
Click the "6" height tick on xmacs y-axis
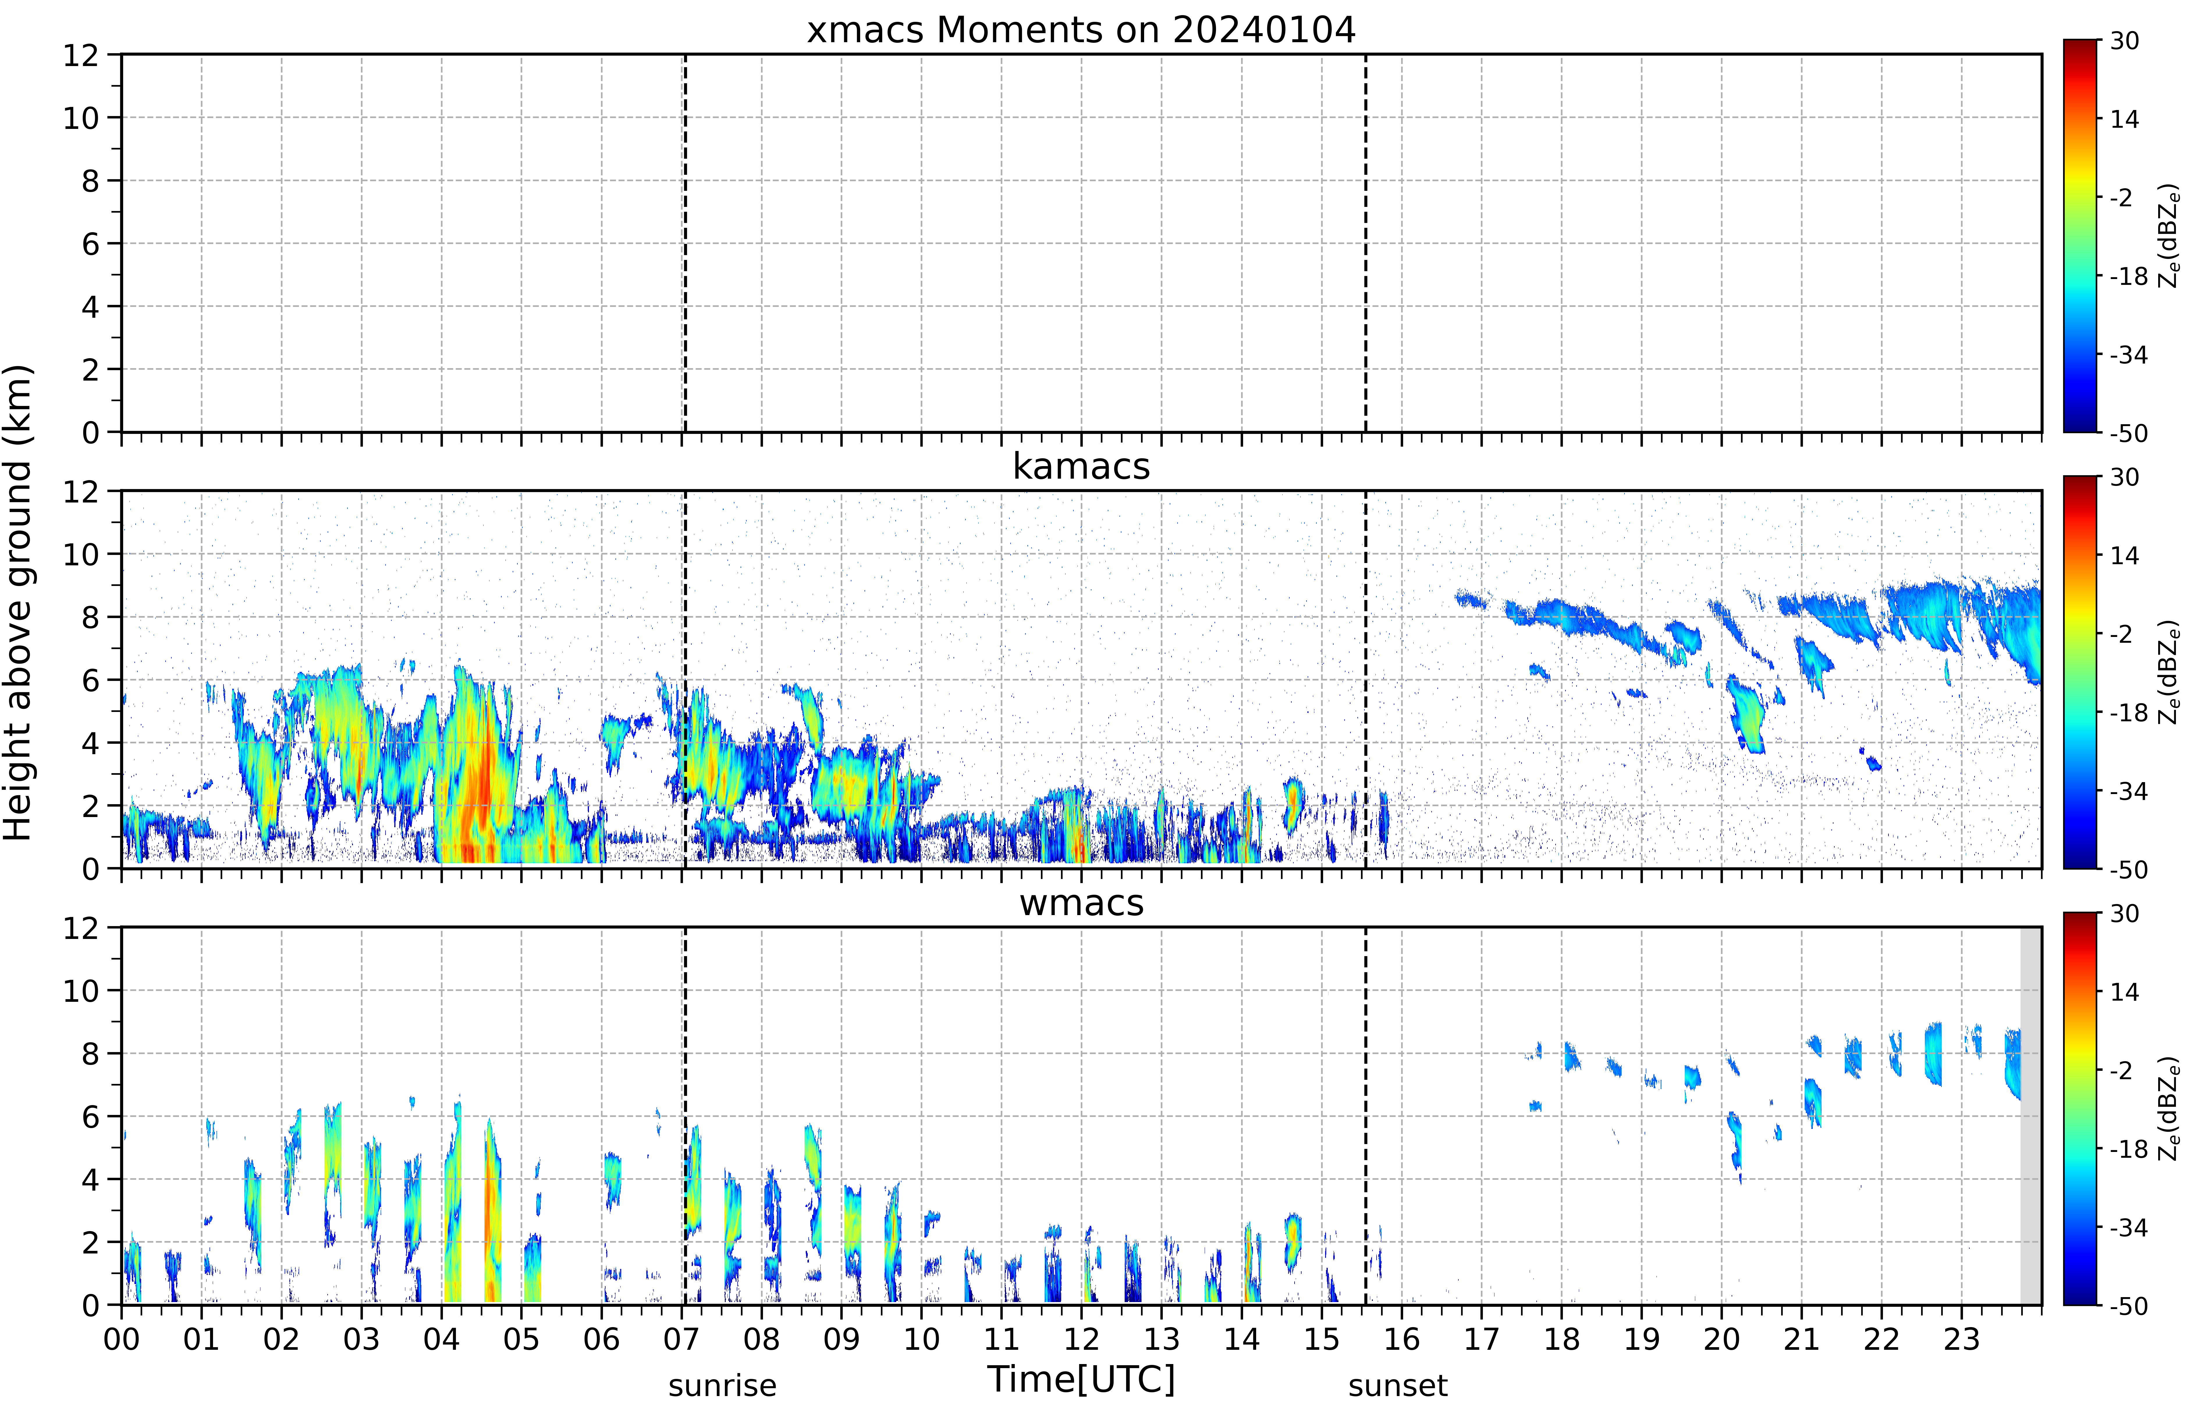click(x=90, y=244)
